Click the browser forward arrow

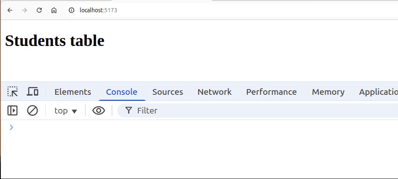(x=25, y=10)
